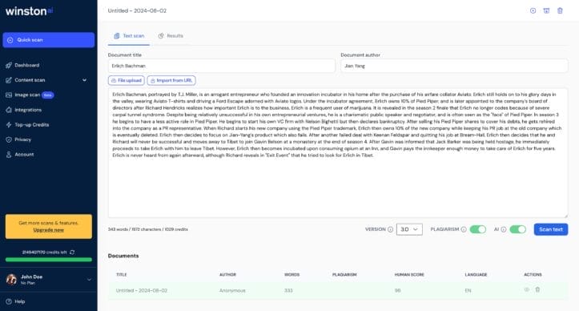This screenshot has height=311, width=579.
Task: Click the Plagiarism info icon
Action: point(464,229)
